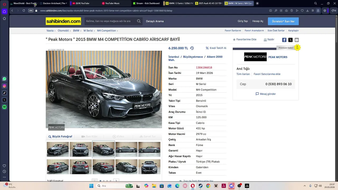View price history clock icon
The image size is (338, 190).
pos(192,48)
